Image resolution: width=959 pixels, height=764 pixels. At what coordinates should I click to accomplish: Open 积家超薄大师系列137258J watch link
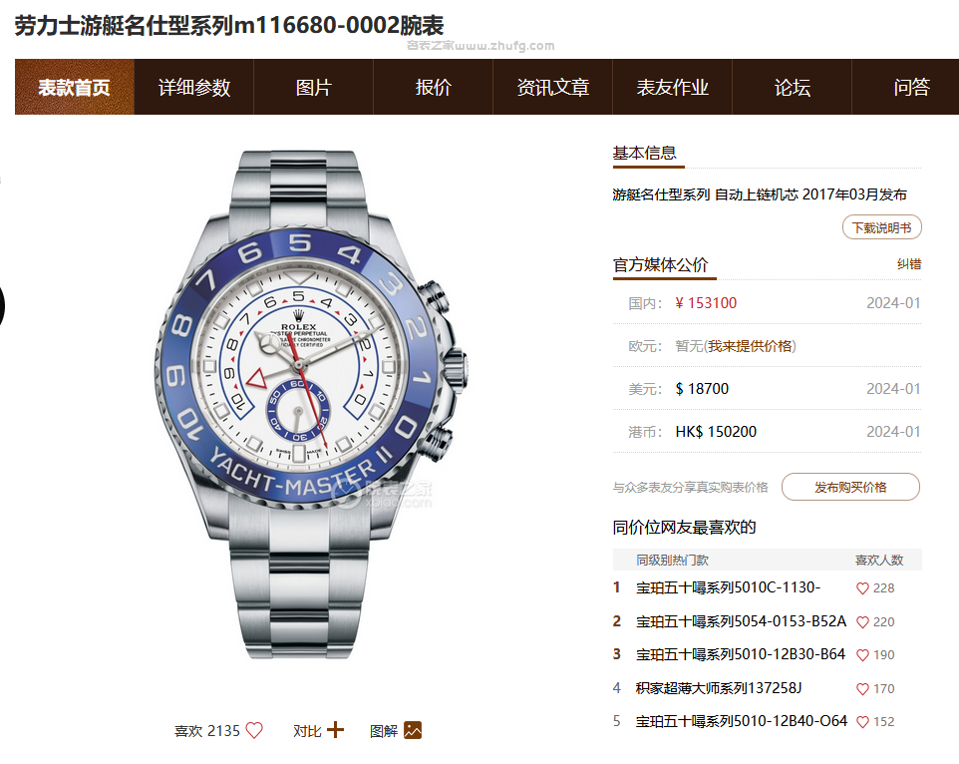719,688
